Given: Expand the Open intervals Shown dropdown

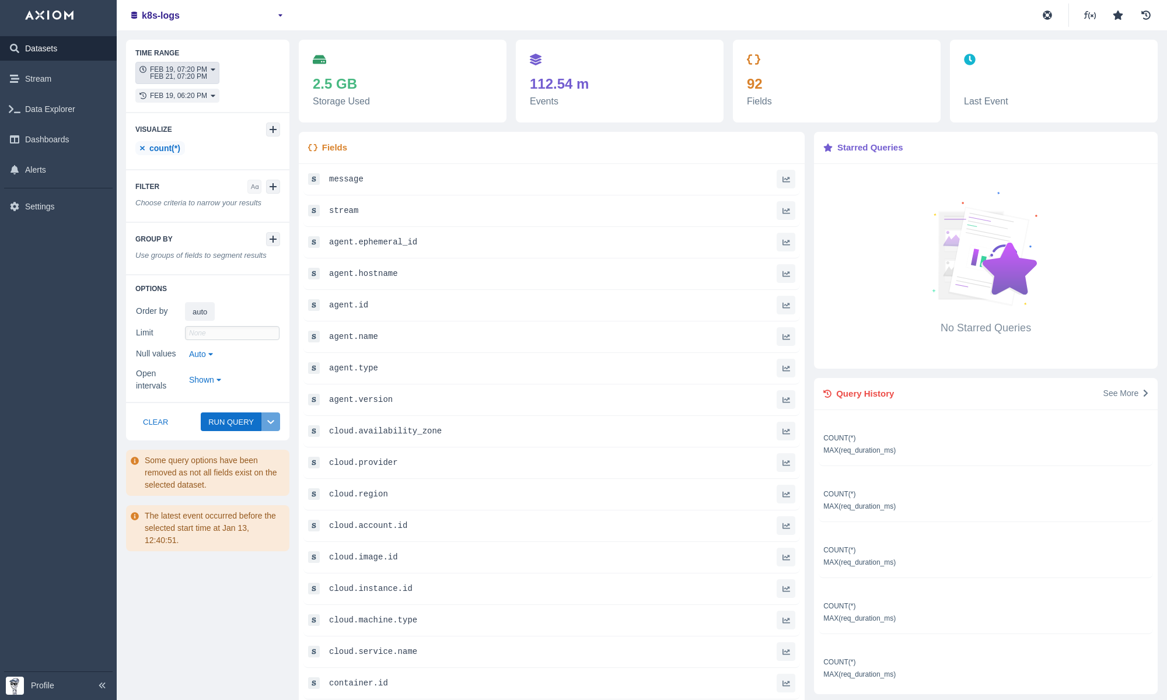Looking at the screenshot, I should (205, 380).
